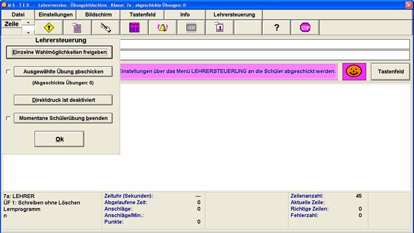Click the magenta STOP sign icon
414x233 pixels.
click(305, 28)
